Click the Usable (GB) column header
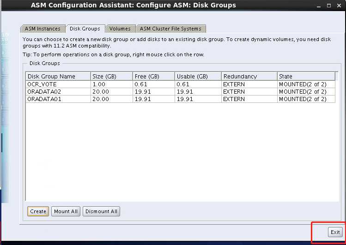346x245 pixels. tap(198, 76)
